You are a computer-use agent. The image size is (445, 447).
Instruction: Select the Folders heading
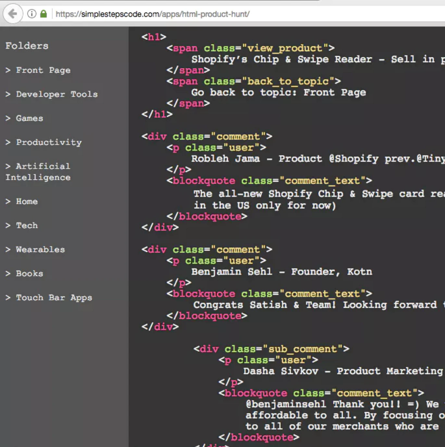pyautogui.click(x=27, y=45)
